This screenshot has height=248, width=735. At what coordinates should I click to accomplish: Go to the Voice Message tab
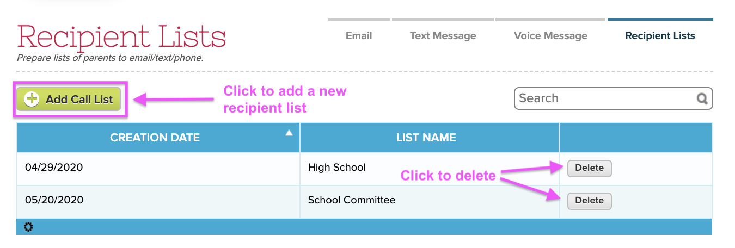(550, 36)
